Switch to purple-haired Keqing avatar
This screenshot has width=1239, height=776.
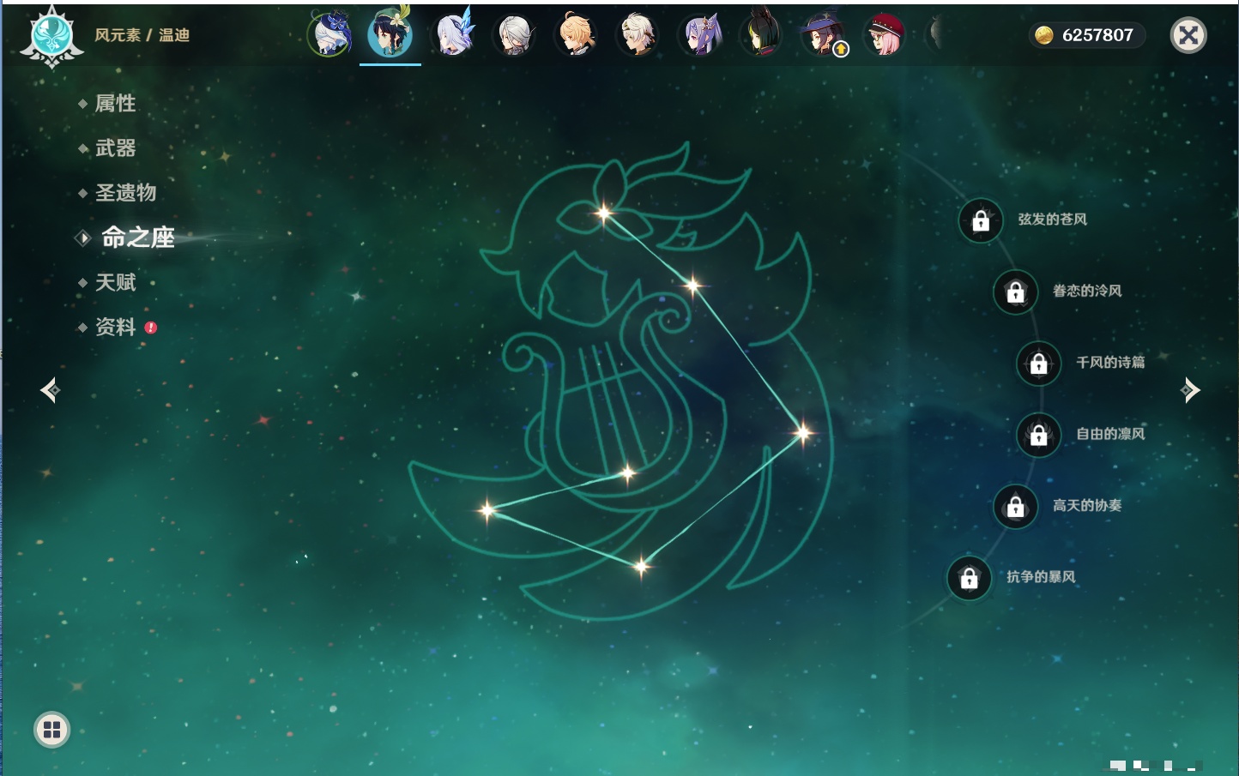[x=700, y=35]
